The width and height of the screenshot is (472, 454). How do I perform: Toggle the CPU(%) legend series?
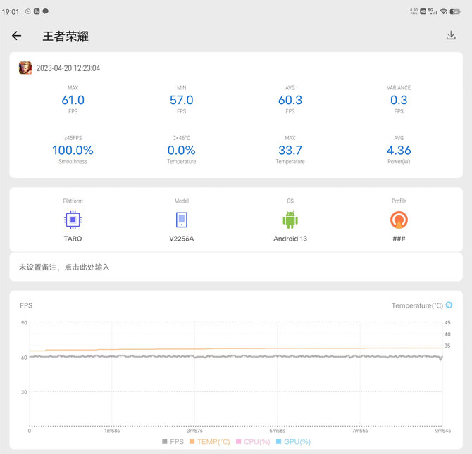pos(253,441)
